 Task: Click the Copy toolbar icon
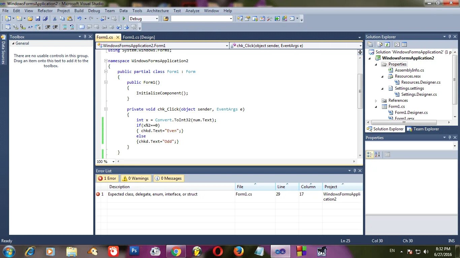62,19
